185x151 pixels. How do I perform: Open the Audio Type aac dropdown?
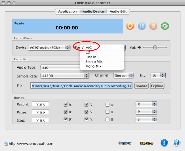coord(60,67)
